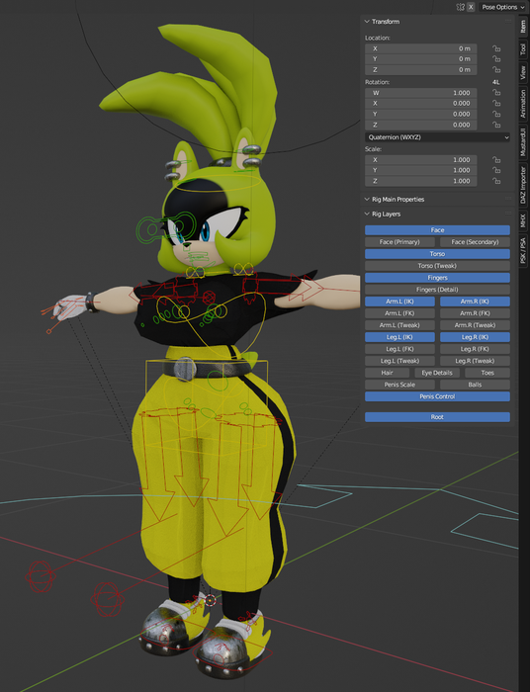Enable the Arm.L (FK) layer
Image resolution: width=530 pixels, height=692 pixels.
point(399,313)
